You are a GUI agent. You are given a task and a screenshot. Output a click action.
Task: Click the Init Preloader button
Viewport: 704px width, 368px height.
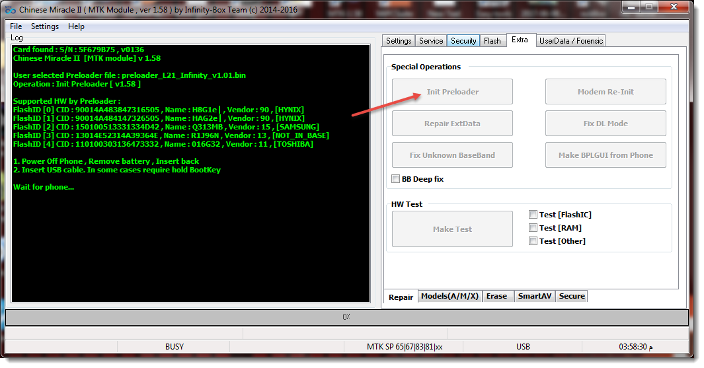point(452,92)
